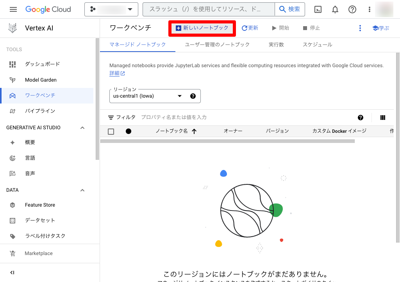Viewport: 400px width, 282px height.
Task: Open the notifications bell
Action: pyautogui.click(x=335, y=9)
